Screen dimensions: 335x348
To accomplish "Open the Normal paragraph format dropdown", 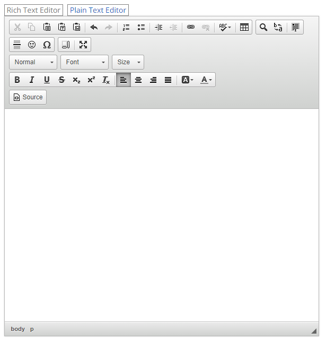I will (33, 62).
